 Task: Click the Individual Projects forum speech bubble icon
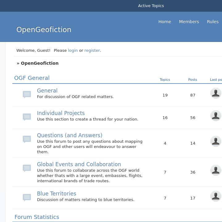click(x=27, y=117)
